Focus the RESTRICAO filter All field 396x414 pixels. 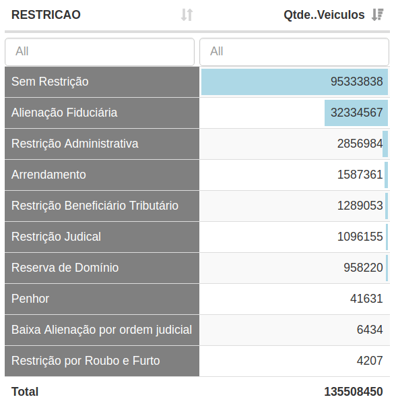(100, 52)
